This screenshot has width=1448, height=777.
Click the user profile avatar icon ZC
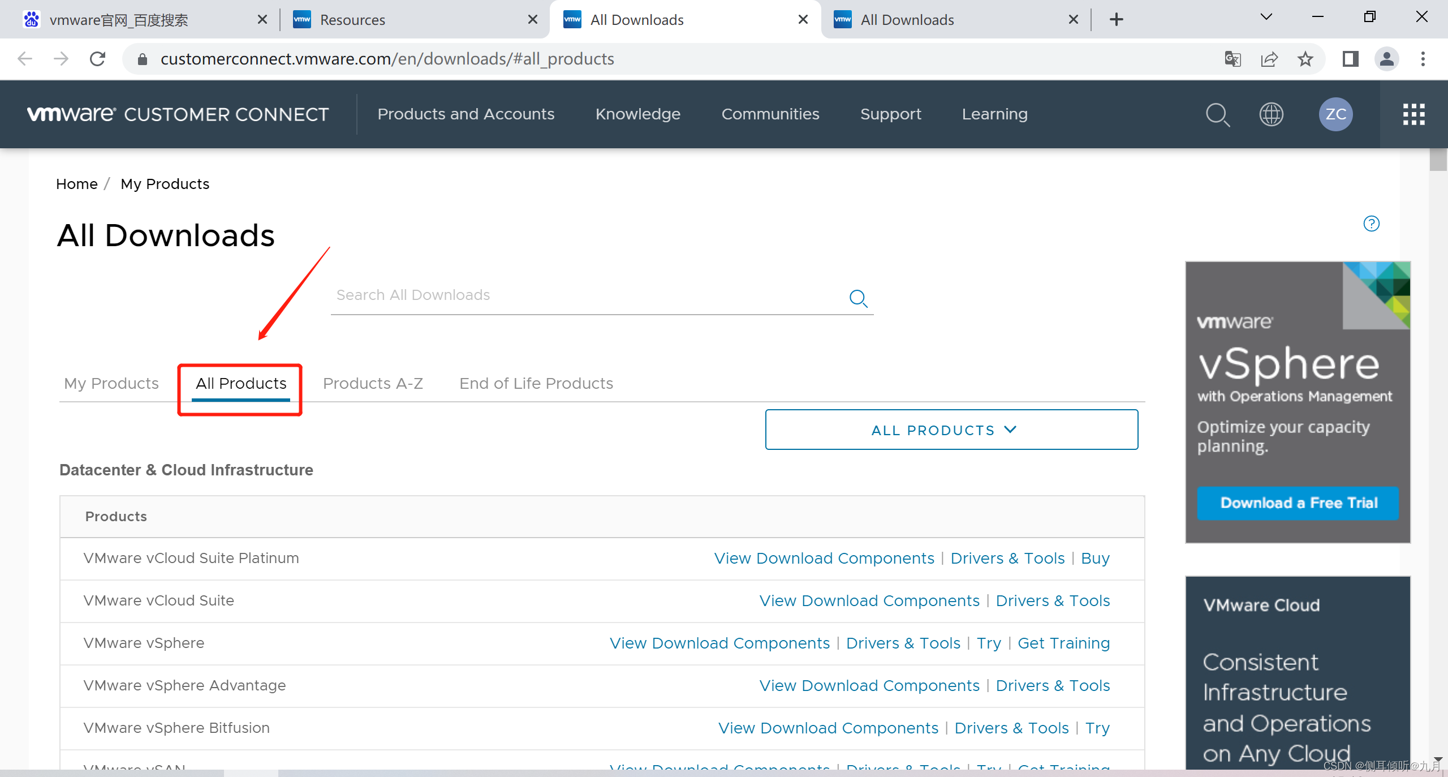coord(1337,114)
